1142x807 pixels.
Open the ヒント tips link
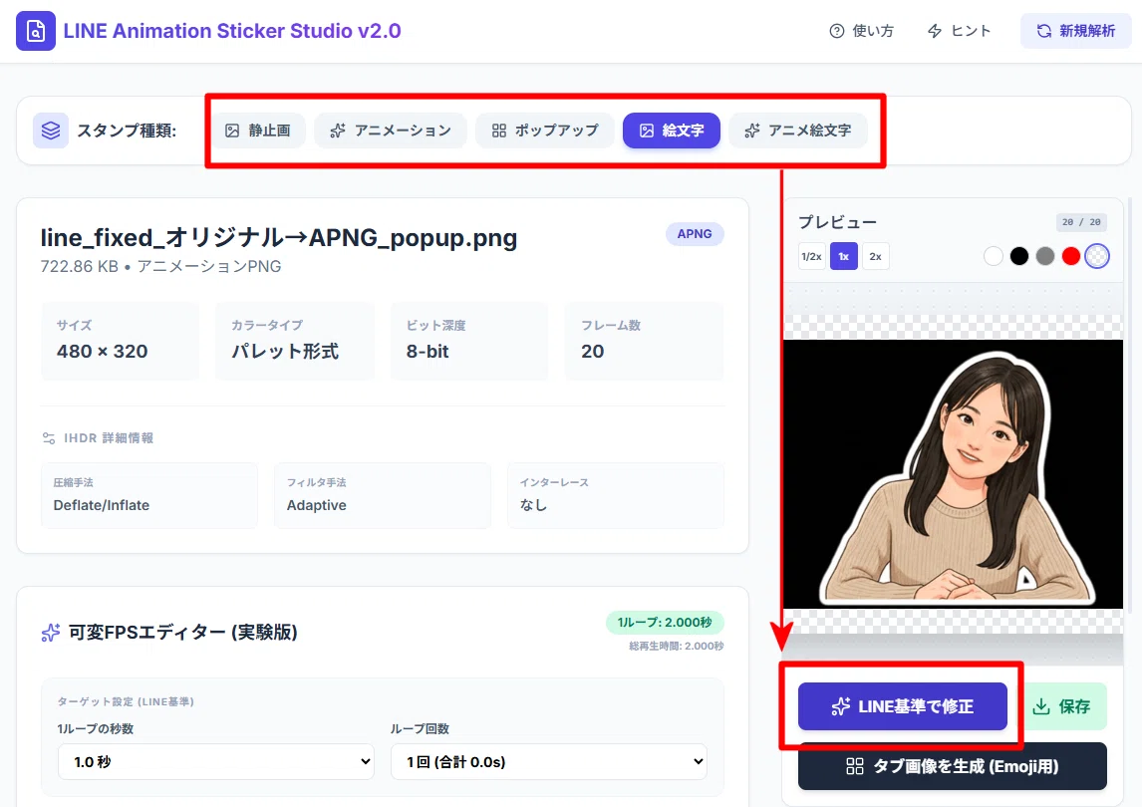coord(960,31)
